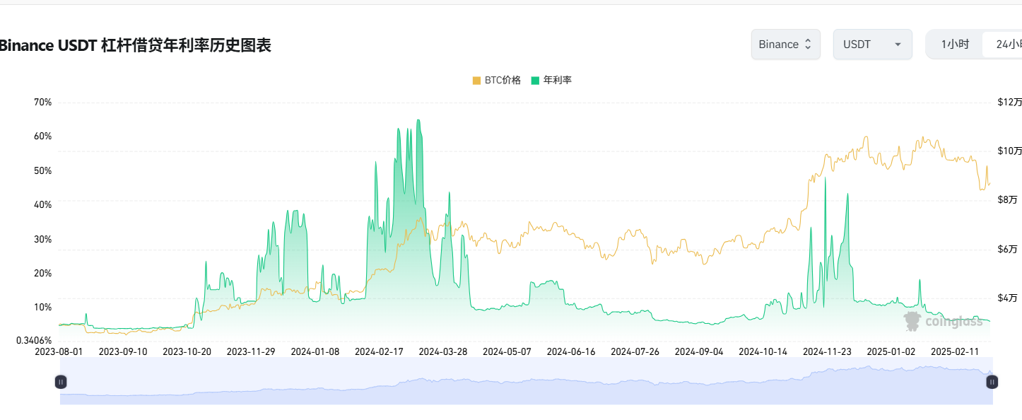Click the 2024-05-07 date label
Screen dimensions: 1022x420
click(507, 351)
